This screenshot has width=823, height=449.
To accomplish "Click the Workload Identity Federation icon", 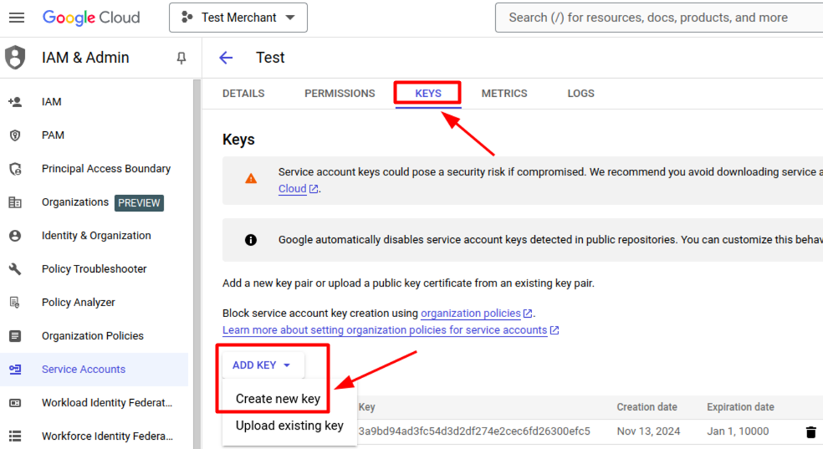I will pos(15,403).
